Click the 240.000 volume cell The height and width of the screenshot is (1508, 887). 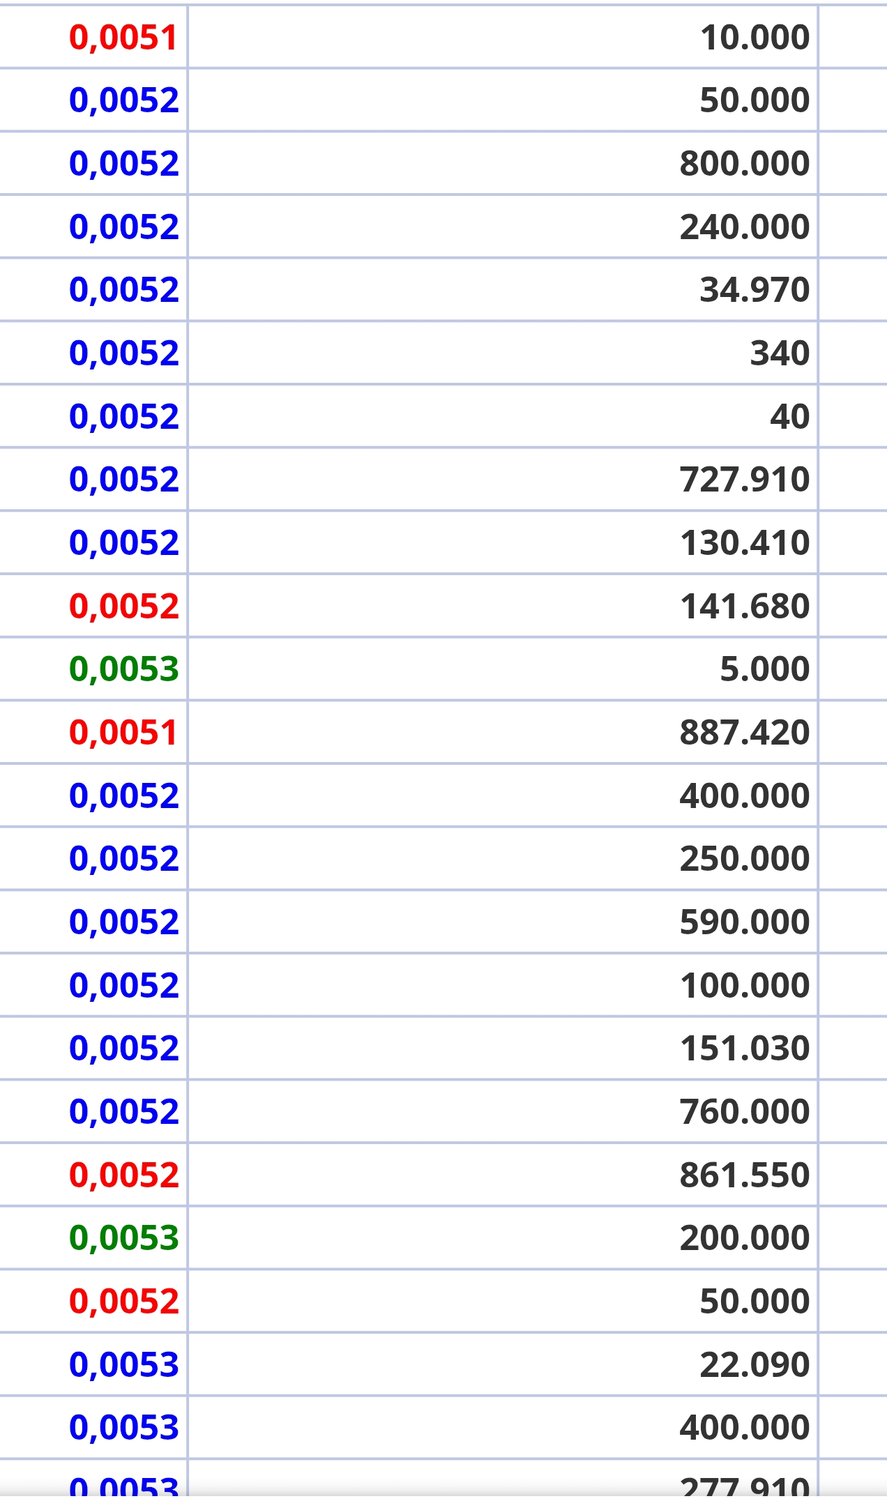point(744,227)
